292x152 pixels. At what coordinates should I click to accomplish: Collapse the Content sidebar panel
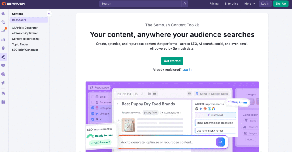[49, 14]
